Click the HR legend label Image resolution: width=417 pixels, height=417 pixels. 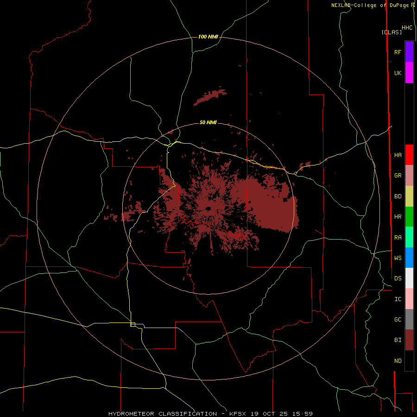coord(398,217)
